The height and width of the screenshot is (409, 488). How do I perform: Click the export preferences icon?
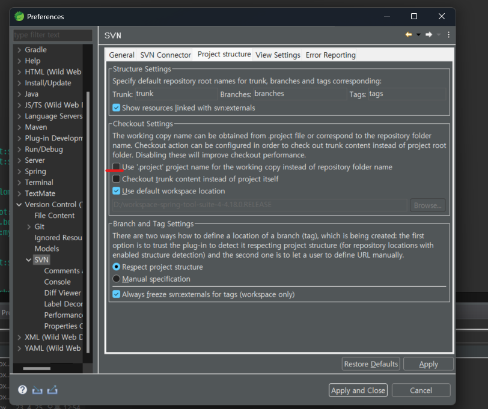point(52,389)
